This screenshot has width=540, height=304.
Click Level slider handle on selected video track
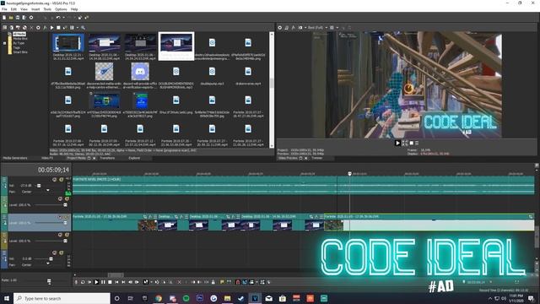coord(65,223)
